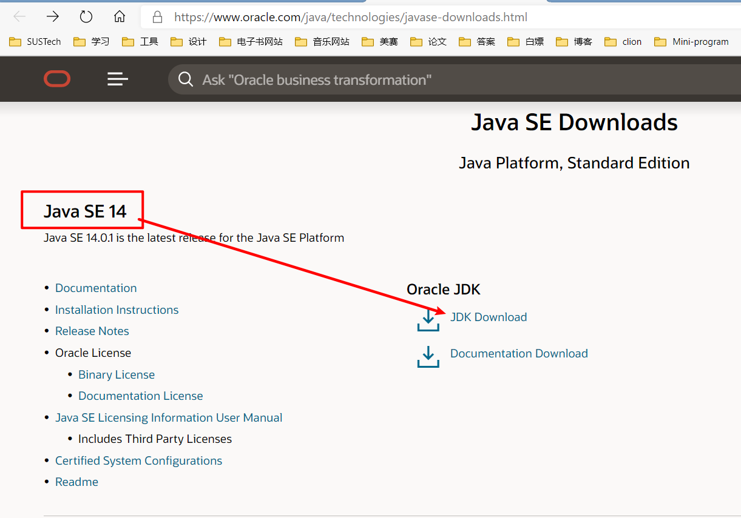Viewport: 741px width, 518px height.
Task: Click the Documentation Download arrow icon
Action: coord(428,357)
